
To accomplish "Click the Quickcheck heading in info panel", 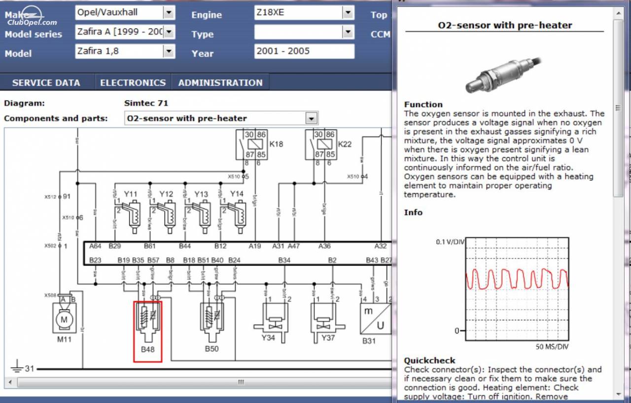I will tap(430, 360).
